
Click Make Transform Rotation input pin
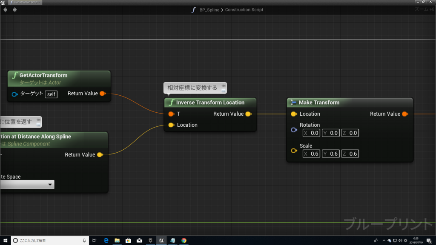point(294,130)
